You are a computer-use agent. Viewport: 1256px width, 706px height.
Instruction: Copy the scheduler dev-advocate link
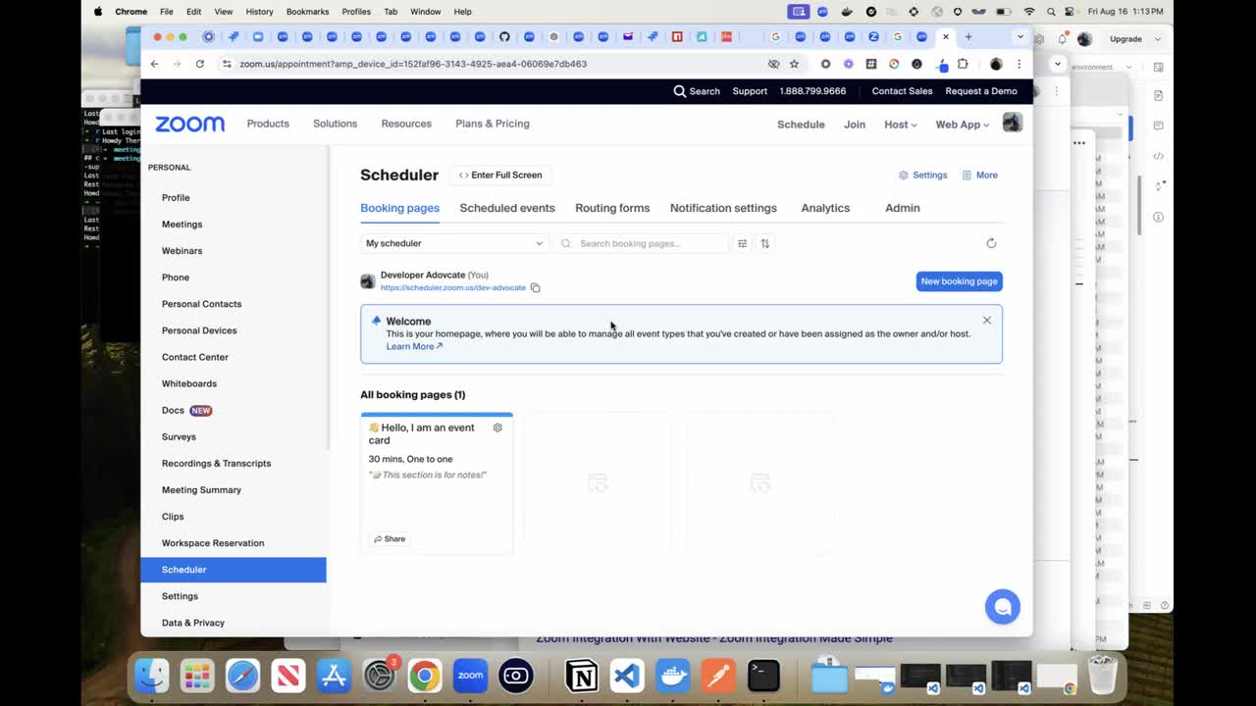[x=535, y=287]
